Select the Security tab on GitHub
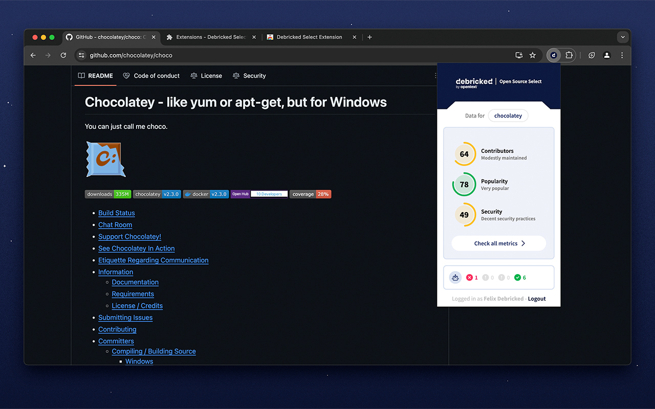Viewport: 655px width, 409px height. point(249,76)
